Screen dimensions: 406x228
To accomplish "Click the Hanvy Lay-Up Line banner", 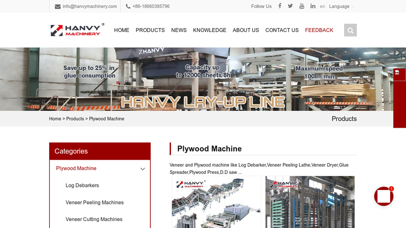I will [x=203, y=79].
